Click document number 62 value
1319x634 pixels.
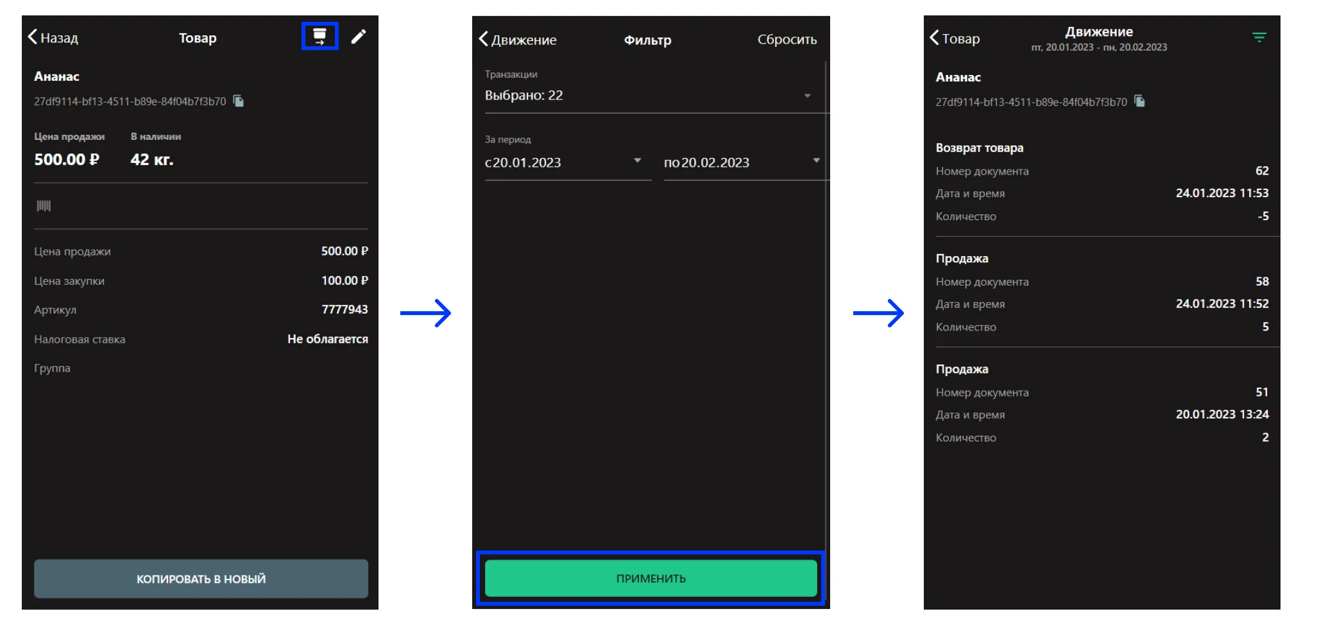[x=1262, y=171]
